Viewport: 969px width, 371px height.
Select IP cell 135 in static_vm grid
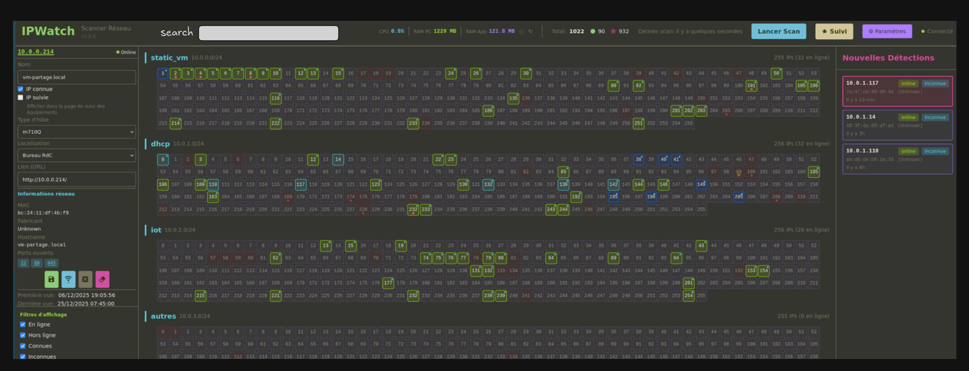[513, 98]
